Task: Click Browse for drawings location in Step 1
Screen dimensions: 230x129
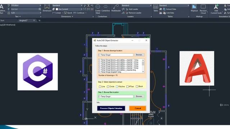Action: (x=139, y=55)
